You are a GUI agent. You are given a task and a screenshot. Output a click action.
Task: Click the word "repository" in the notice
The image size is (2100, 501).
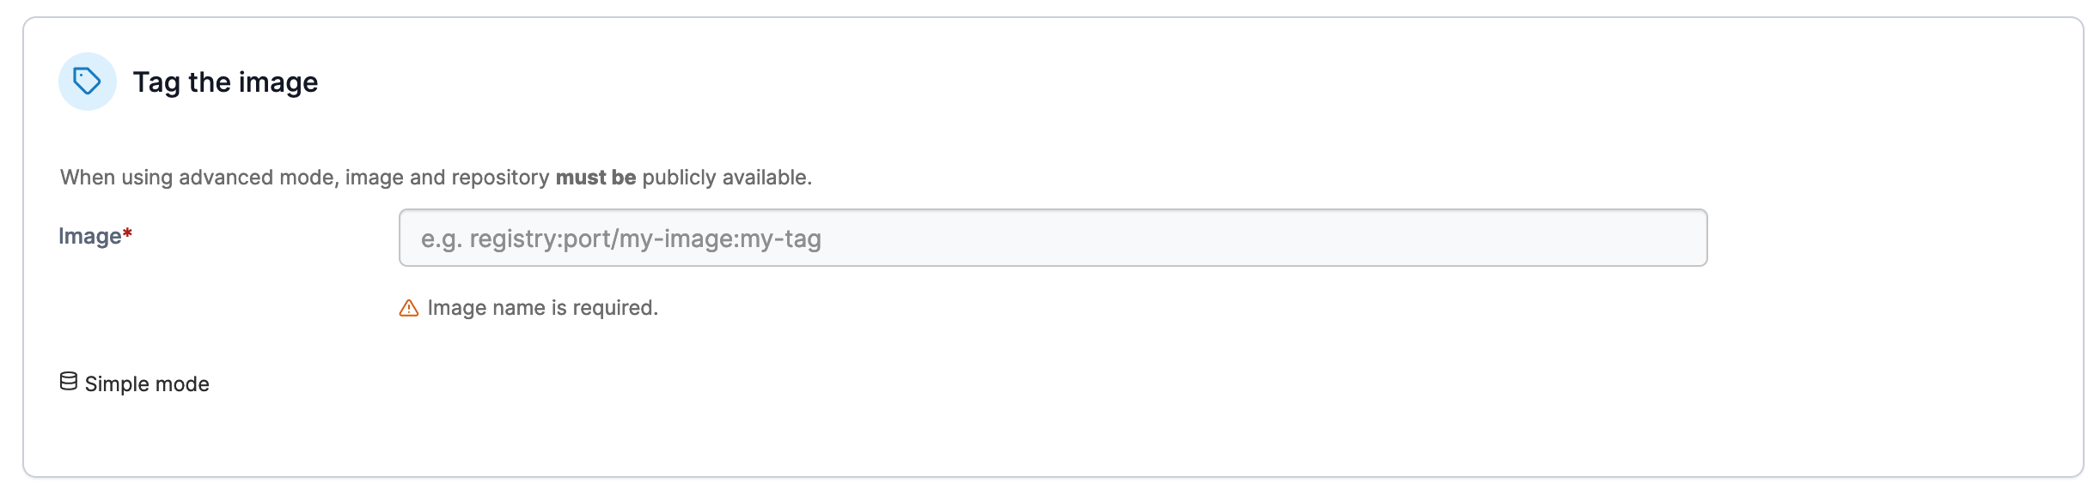pos(500,178)
